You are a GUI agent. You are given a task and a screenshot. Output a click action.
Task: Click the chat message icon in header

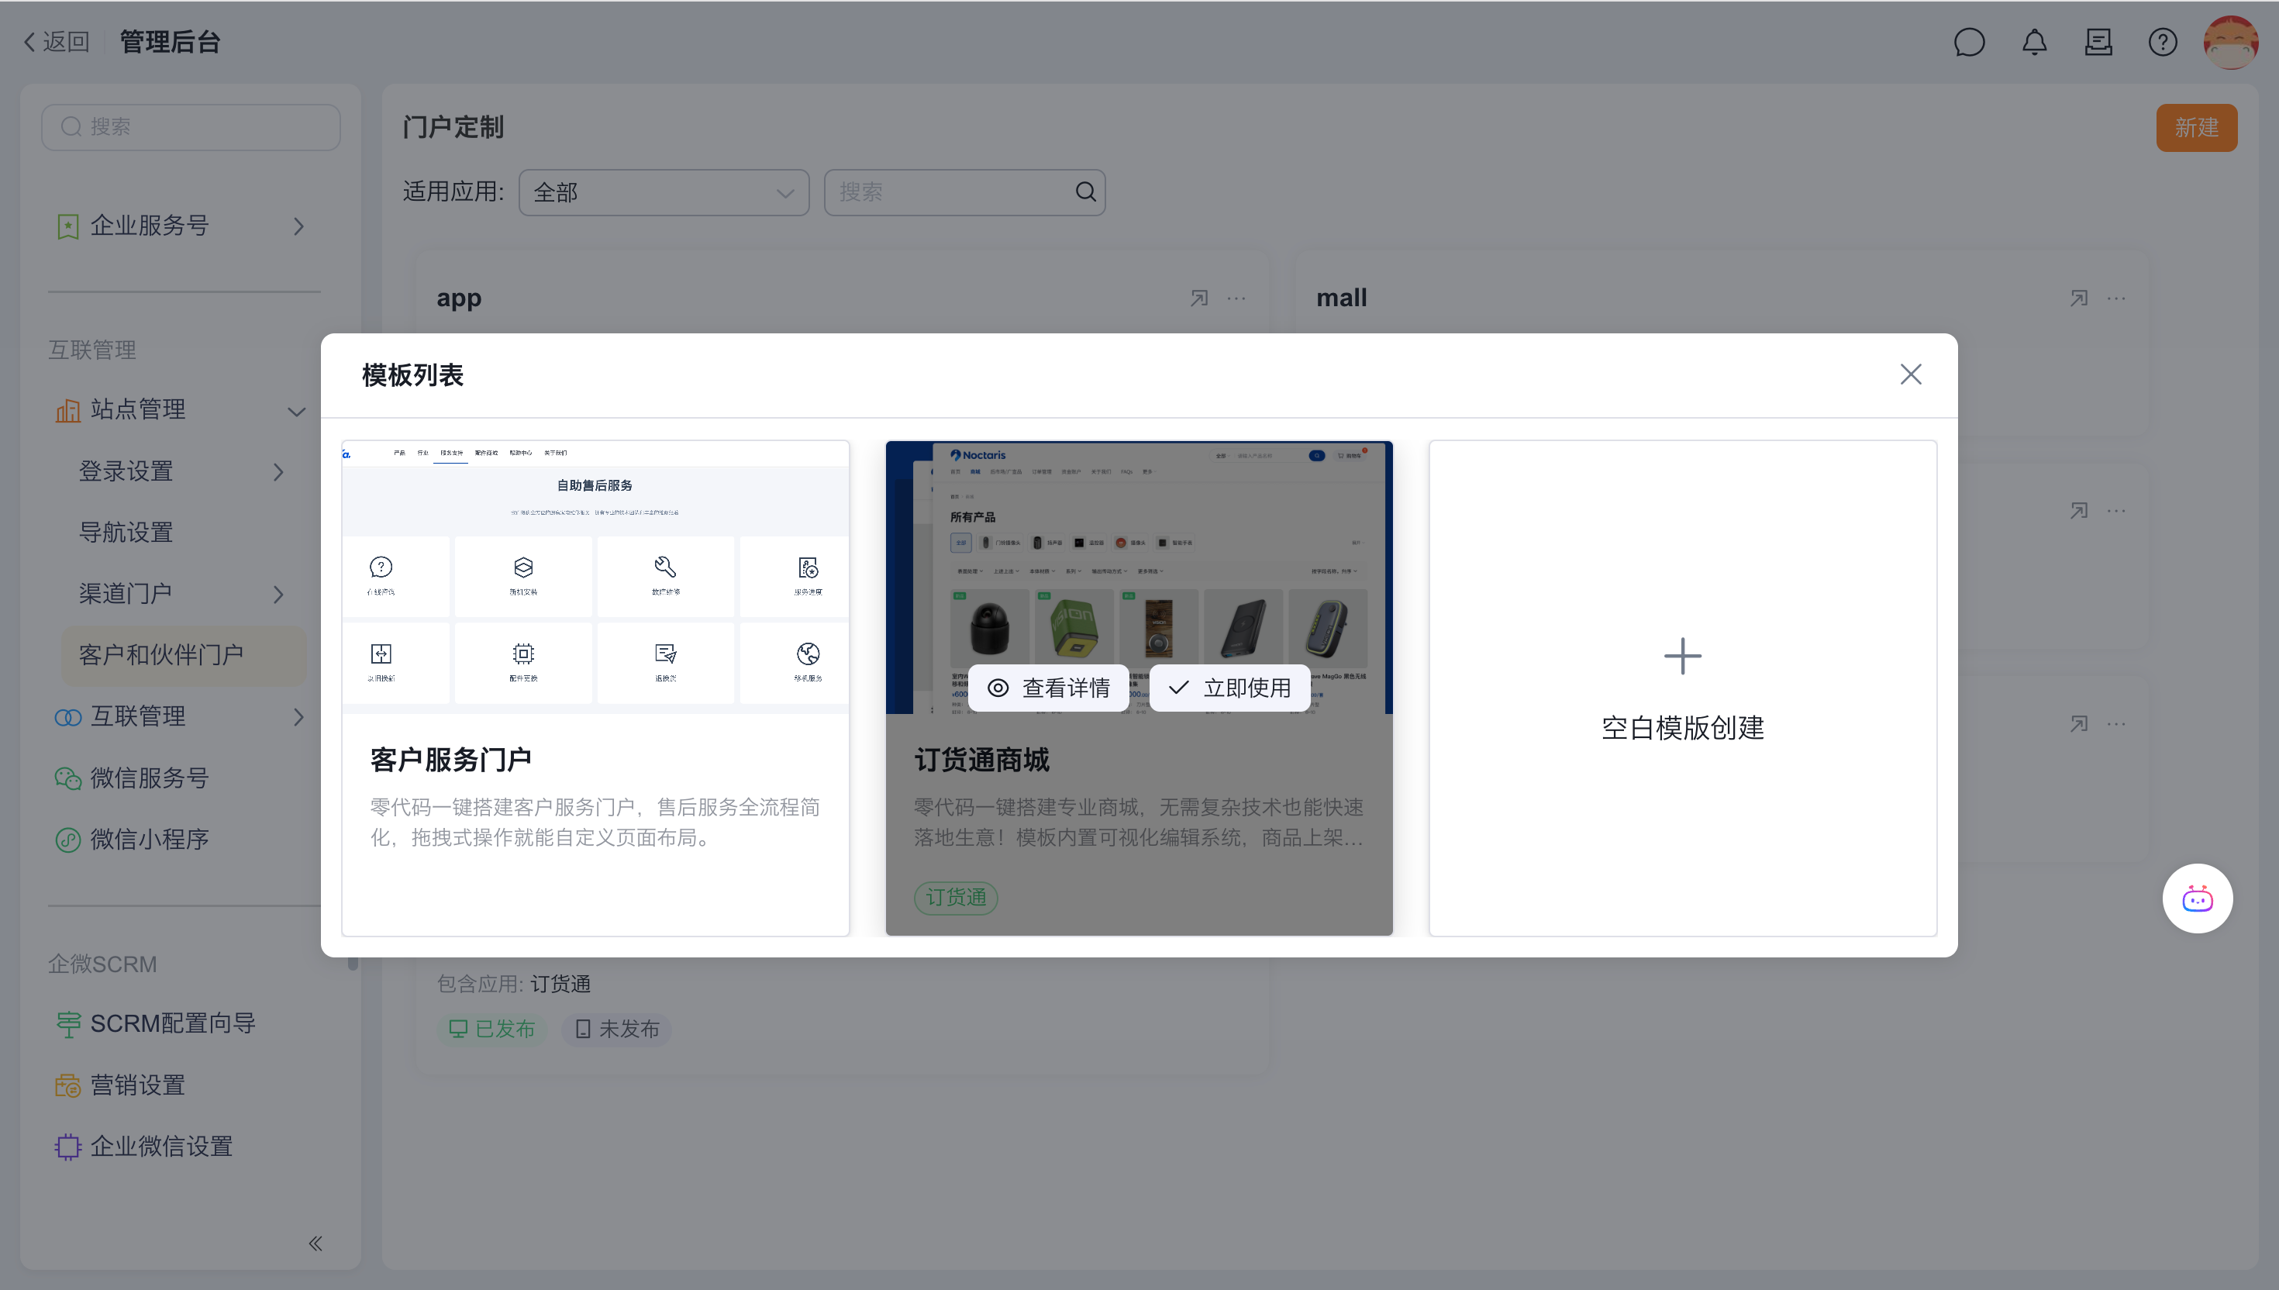1968,42
